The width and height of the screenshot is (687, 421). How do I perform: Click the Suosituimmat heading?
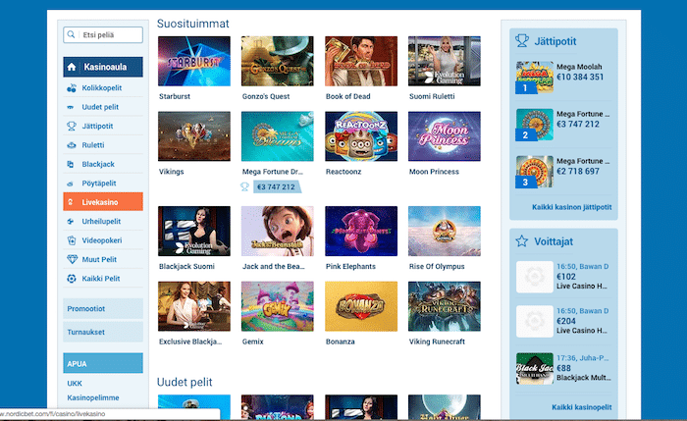pos(192,24)
